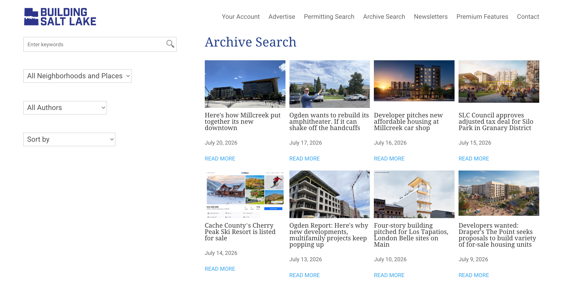Select Archive Search in the top navigation
This screenshot has height=285, width=576.
pyautogui.click(x=384, y=17)
